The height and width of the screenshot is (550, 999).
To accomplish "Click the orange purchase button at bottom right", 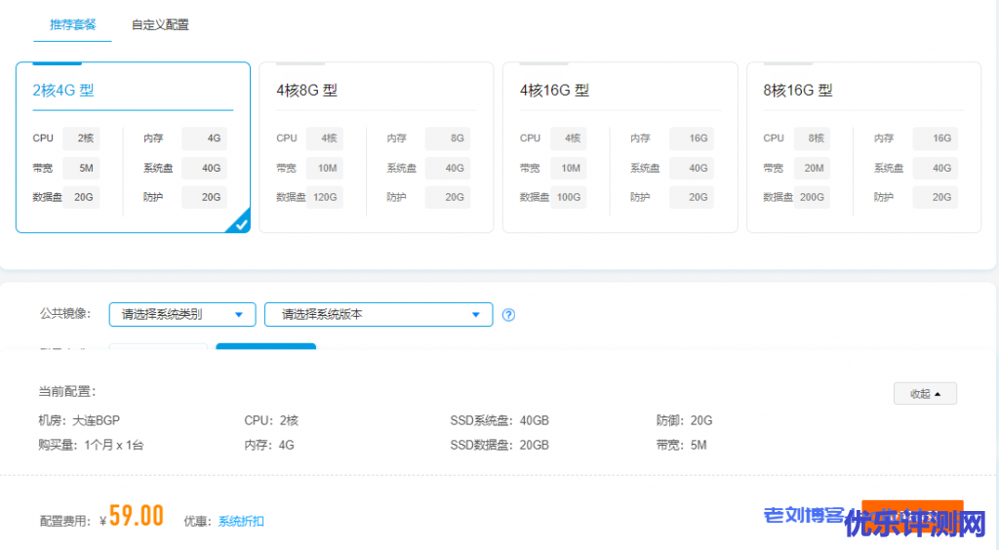I will [913, 515].
